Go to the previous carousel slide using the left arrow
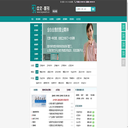This screenshot has height=128, width=128. [x=44, y=42]
